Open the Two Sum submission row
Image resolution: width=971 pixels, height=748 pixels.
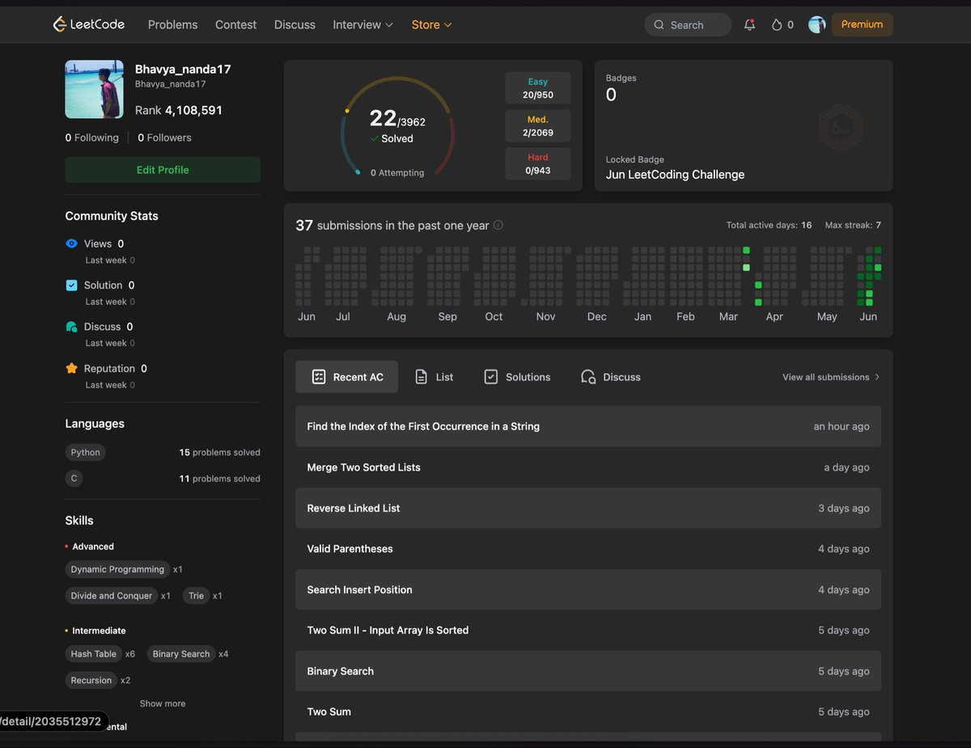coord(588,712)
